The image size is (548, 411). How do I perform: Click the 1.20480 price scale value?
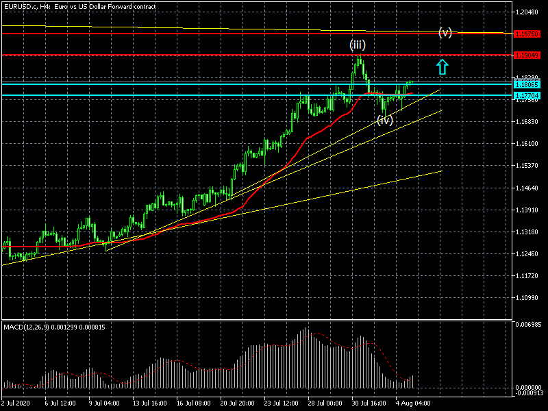pyautogui.click(x=528, y=12)
